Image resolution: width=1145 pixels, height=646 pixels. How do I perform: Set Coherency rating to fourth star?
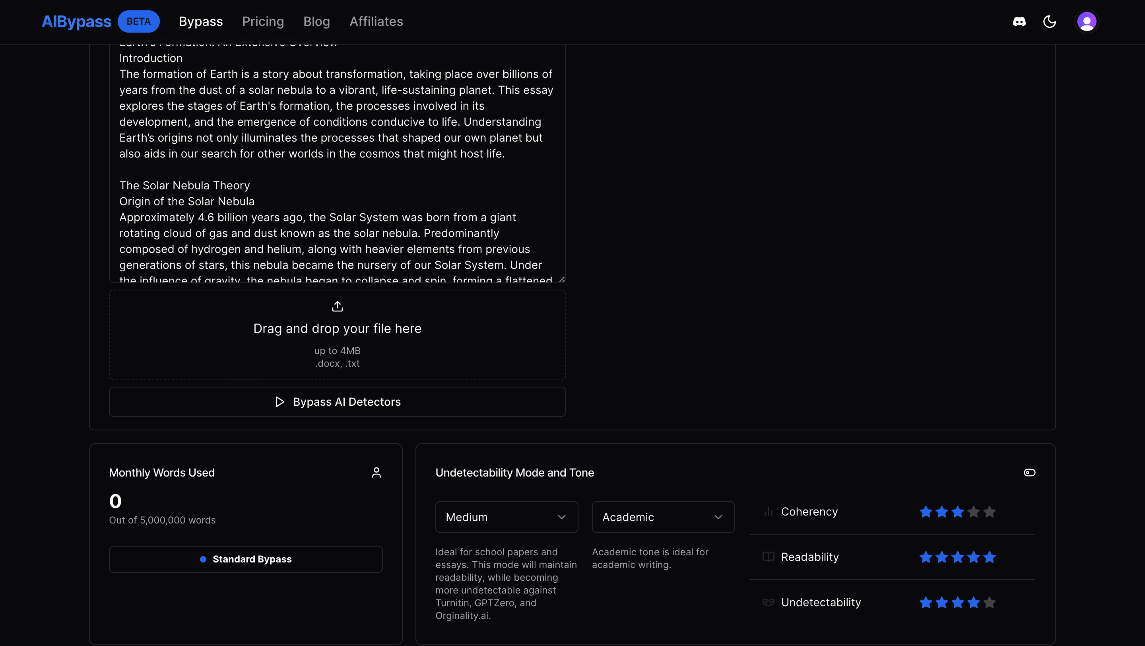(973, 512)
